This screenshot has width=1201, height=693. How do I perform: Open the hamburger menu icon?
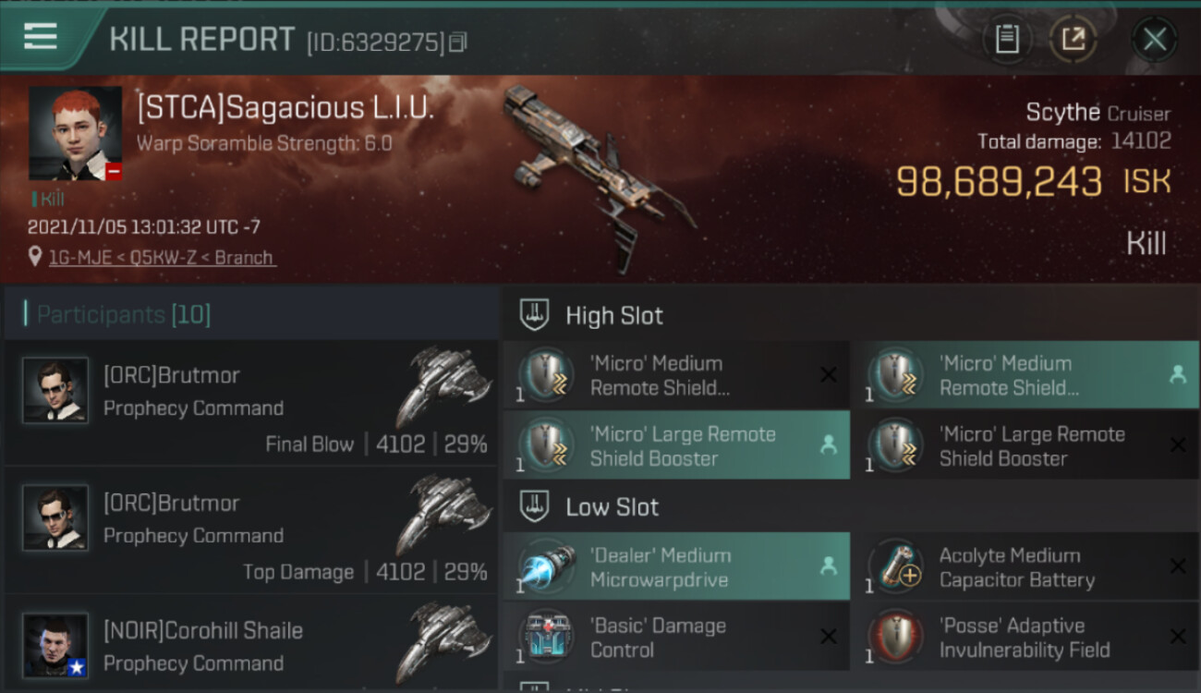pos(41,38)
